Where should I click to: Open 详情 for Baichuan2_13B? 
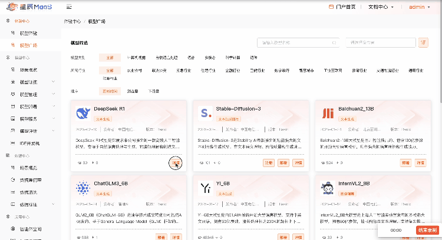coord(420,163)
